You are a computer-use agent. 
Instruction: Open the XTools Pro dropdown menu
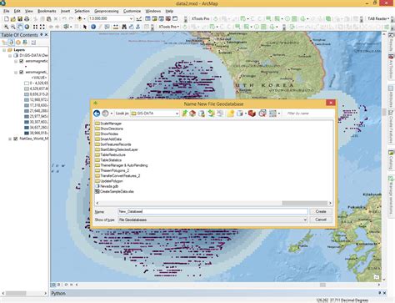(168, 27)
